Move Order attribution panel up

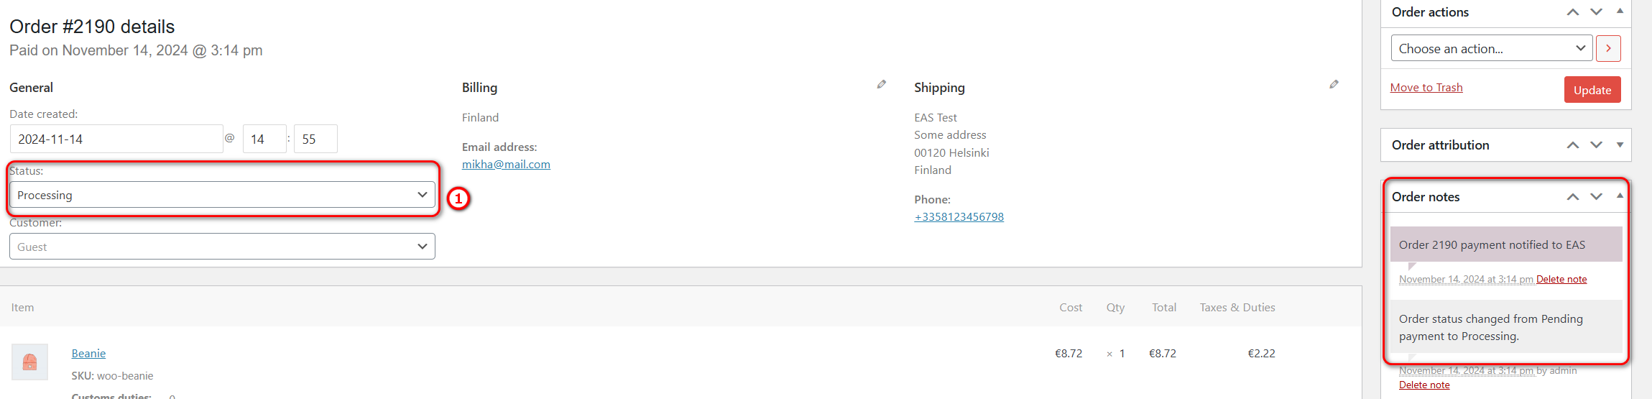tap(1573, 145)
